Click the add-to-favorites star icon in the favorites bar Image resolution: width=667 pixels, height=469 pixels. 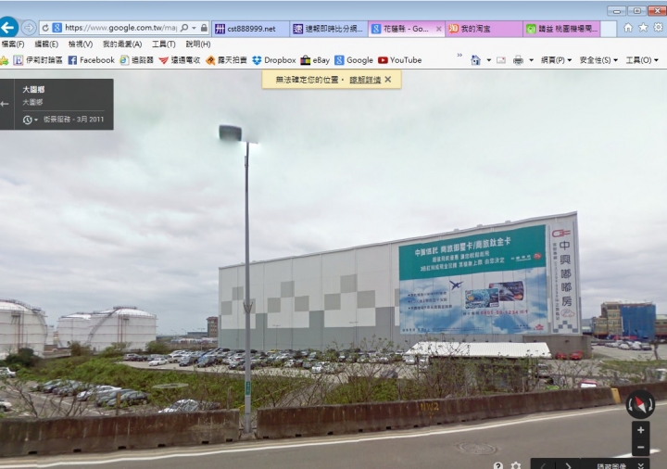(x=5, y=60)
